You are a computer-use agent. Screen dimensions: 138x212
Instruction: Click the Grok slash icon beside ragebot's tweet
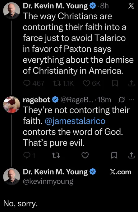click(x=122, y=100)
